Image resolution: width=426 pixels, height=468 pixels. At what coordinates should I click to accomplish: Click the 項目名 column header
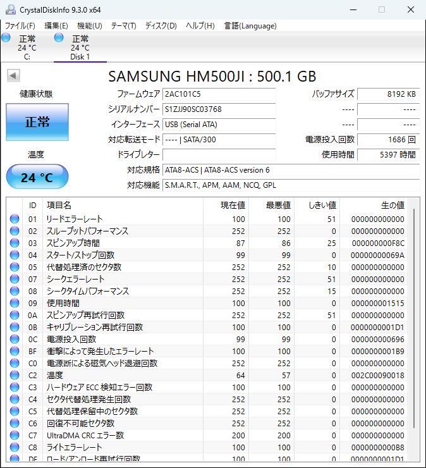123,206
